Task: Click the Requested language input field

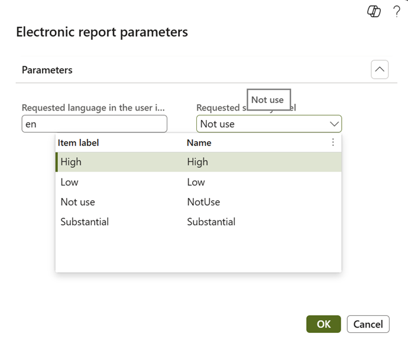Action: point(94,124)
